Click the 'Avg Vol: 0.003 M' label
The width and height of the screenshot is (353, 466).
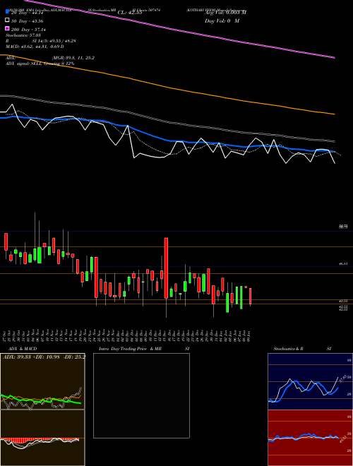(x=225, y=13)
